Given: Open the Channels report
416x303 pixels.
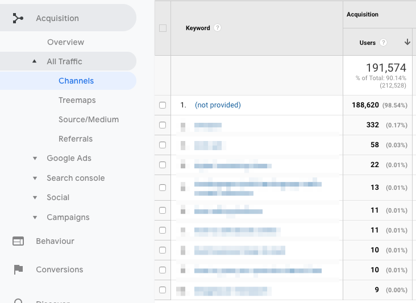Looking at the screenshot, I should 68,81.
